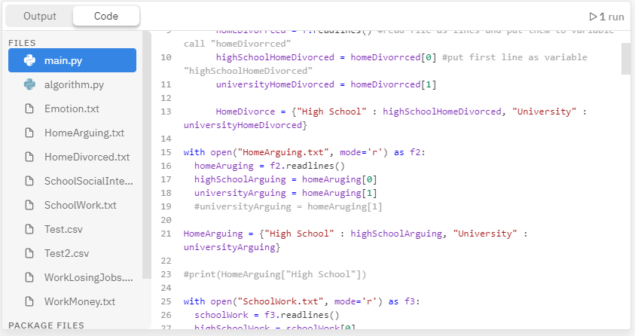635x336 pixels.
Task: Click the '1 run' counter text
Action: tap(612, 17)
